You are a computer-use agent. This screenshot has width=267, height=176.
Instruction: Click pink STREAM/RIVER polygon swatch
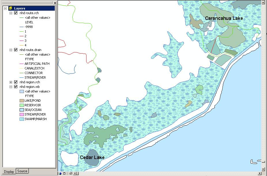click(22, 114)
